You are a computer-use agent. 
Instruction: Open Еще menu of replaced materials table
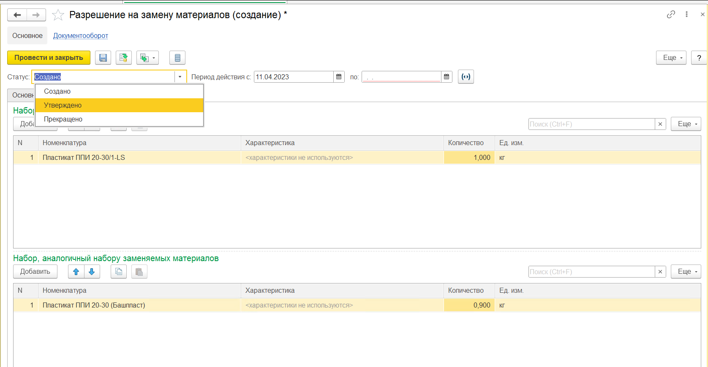686,124
